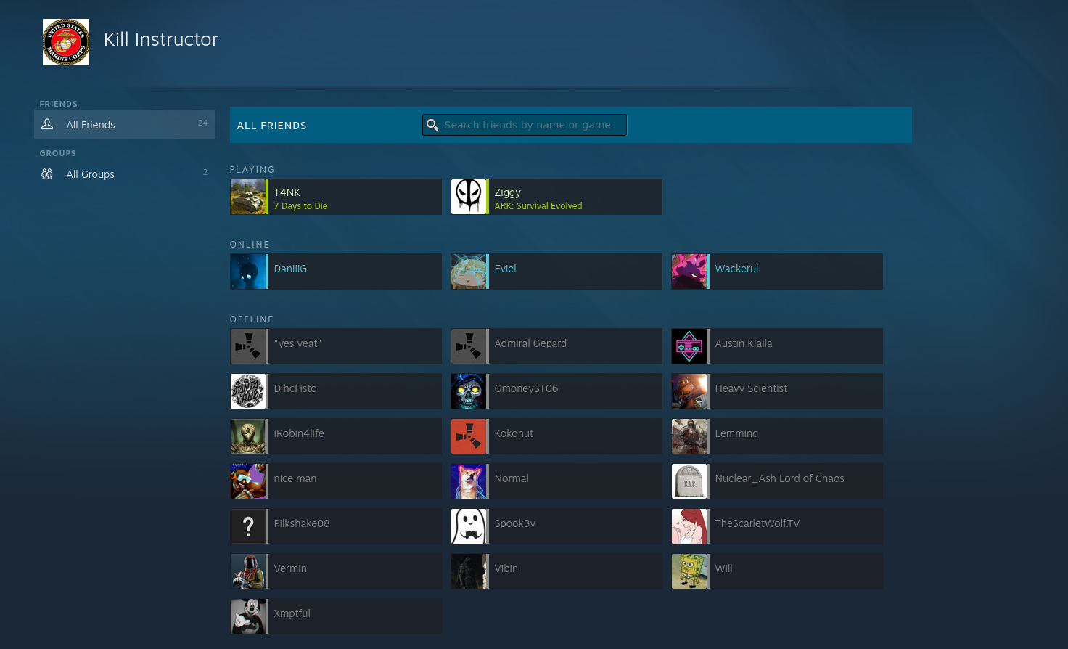Click the All Friends person icon

click(x=47, y=124)
